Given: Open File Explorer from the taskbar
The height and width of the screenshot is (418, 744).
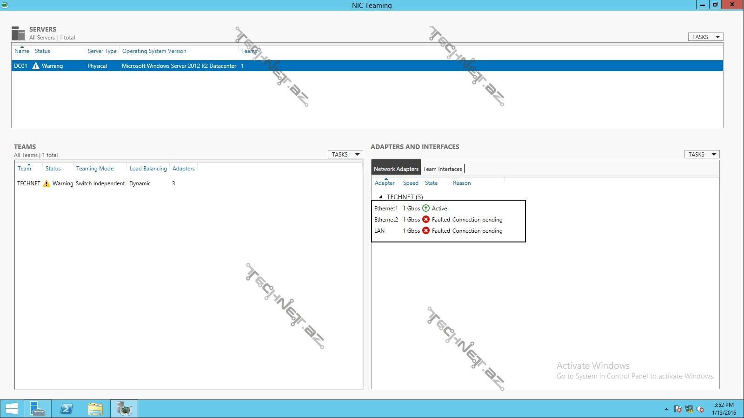Looking at the screenshot, I should pyautogui.click(x=95, y=409).
